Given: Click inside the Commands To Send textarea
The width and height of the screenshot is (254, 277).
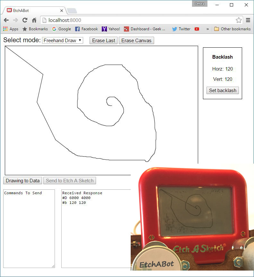Looking at the screenshot, I should click(x=29, y=229).
